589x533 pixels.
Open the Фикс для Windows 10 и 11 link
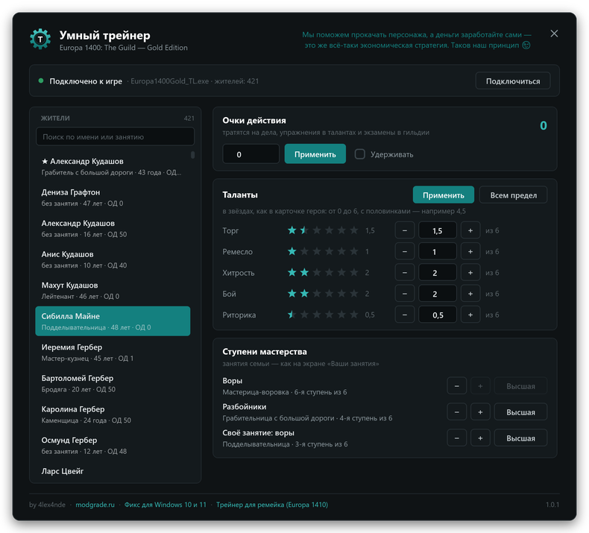(x=166, y=505)
